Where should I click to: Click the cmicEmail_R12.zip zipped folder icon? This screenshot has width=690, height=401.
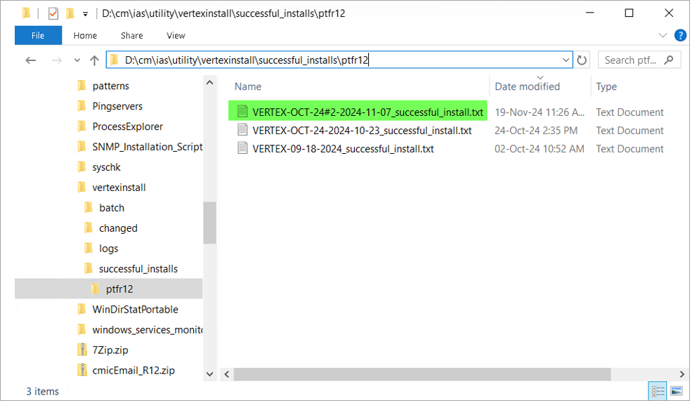click(82, 370)
